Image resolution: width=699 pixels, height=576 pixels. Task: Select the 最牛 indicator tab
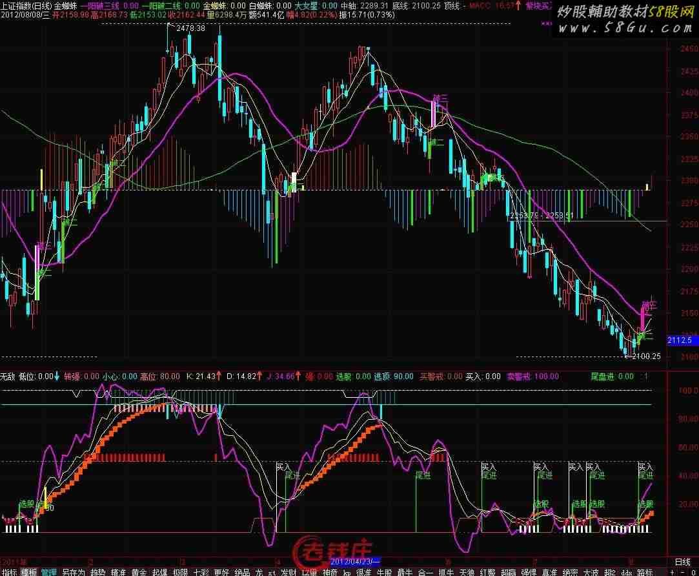[405, 572]
